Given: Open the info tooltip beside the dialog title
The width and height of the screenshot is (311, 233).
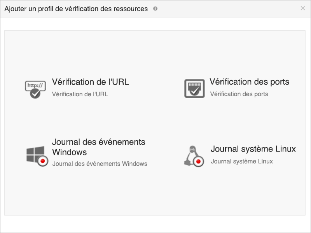Looking at the screenshot, I should pyautogui.click(x=156, y=8).
